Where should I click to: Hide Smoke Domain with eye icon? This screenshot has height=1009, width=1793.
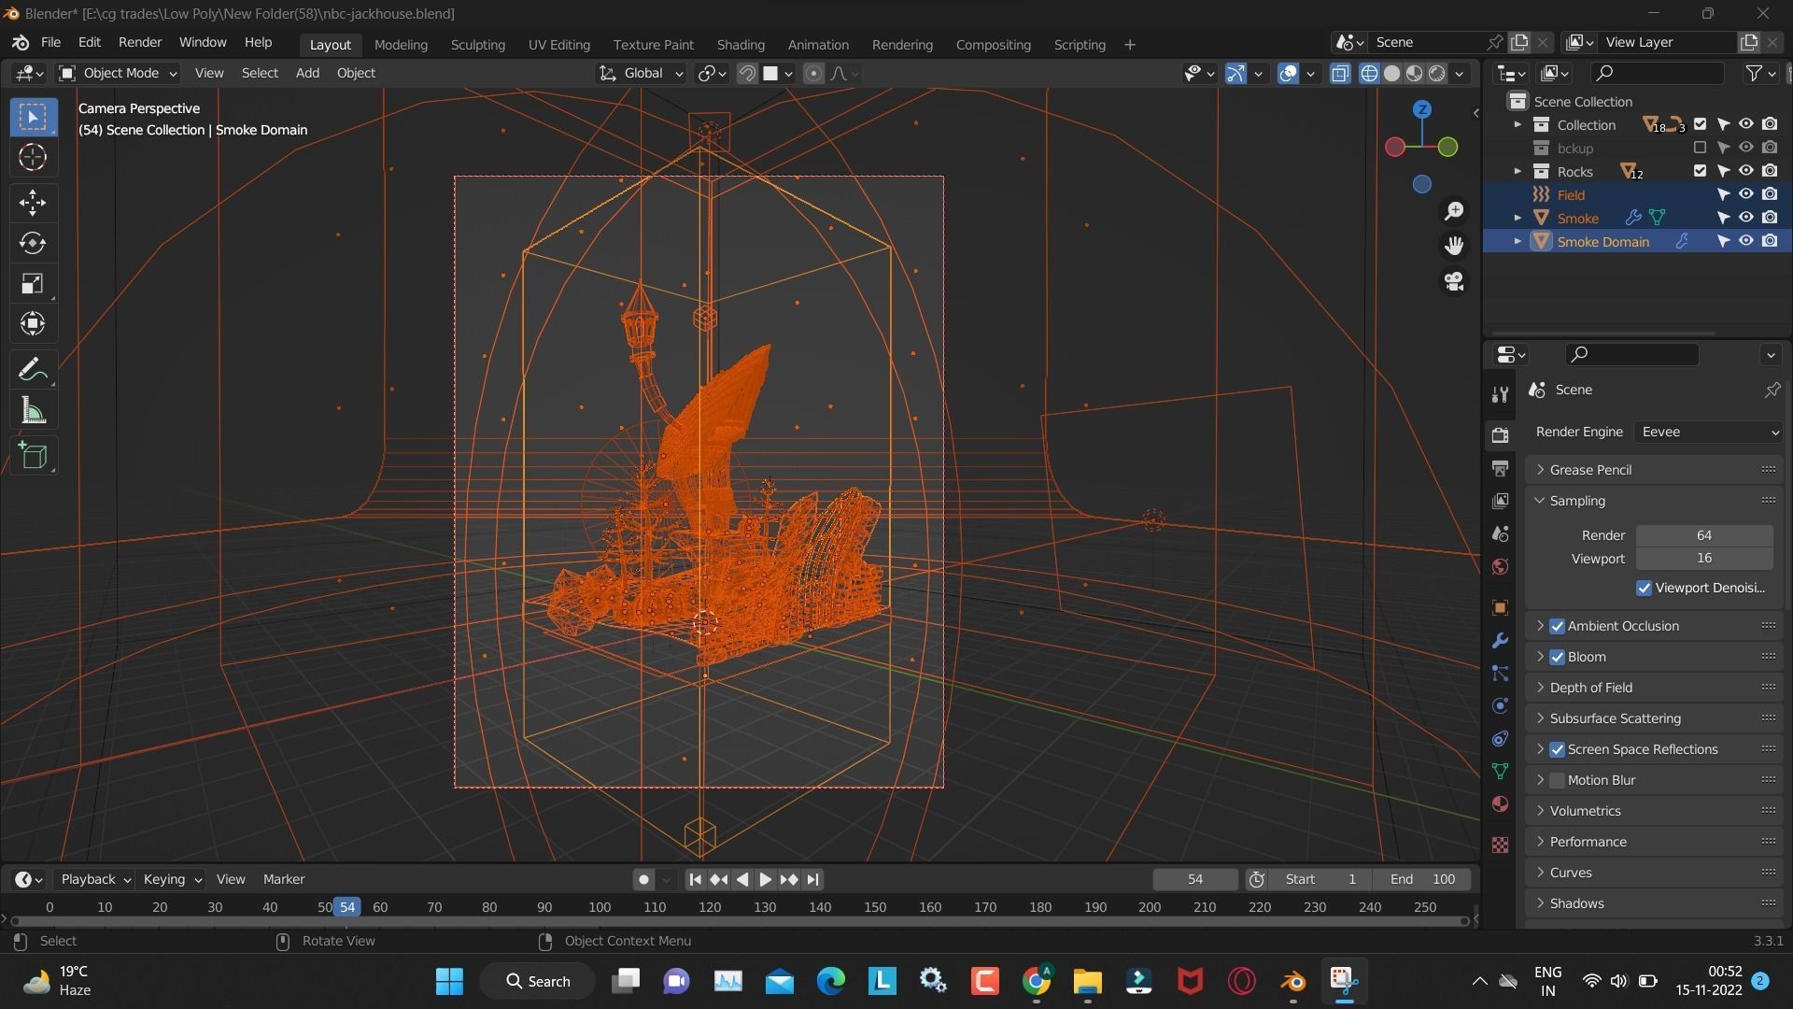point(1745,241)
